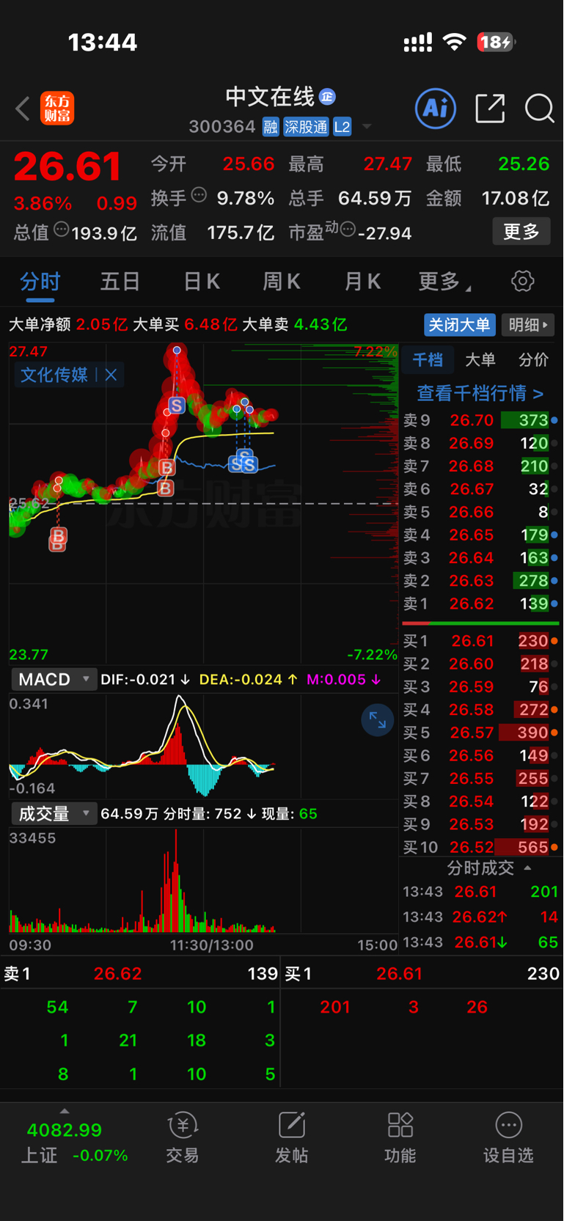The image size is (564, 1221).
Task: Tap the 融 margin badge
Action: pyautogui.click(x=271, y=127)
